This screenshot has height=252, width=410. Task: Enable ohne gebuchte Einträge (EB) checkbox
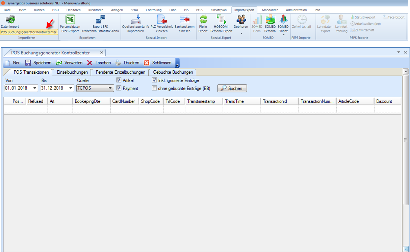[x=154, y=88]
